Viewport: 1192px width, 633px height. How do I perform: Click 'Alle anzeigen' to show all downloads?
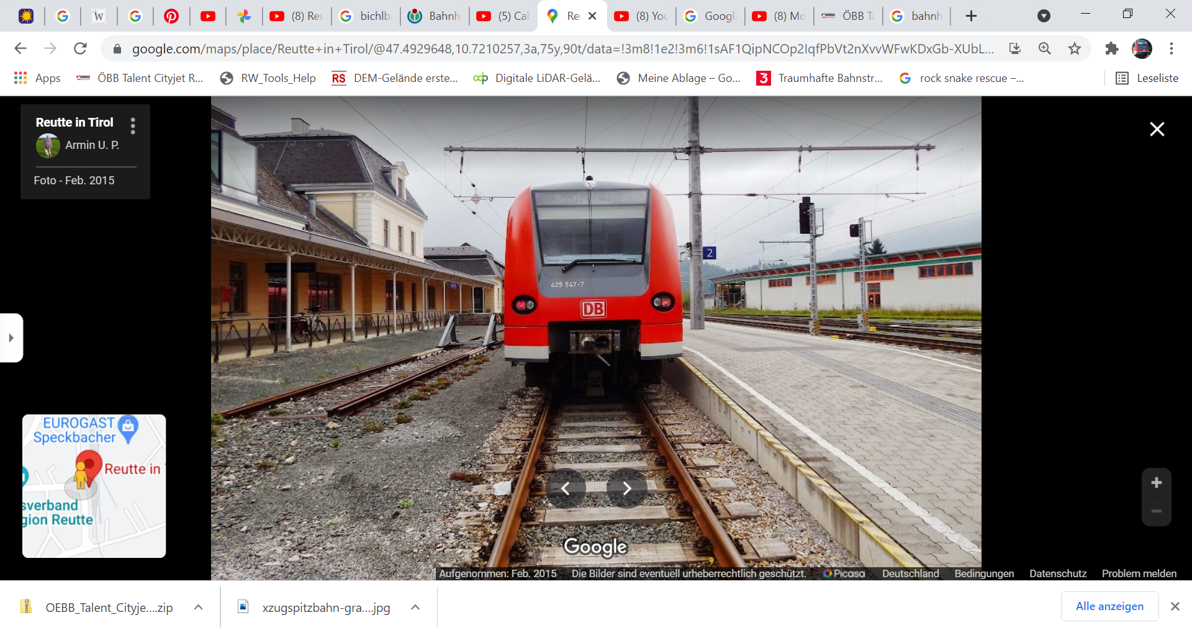coord(1109,606)
